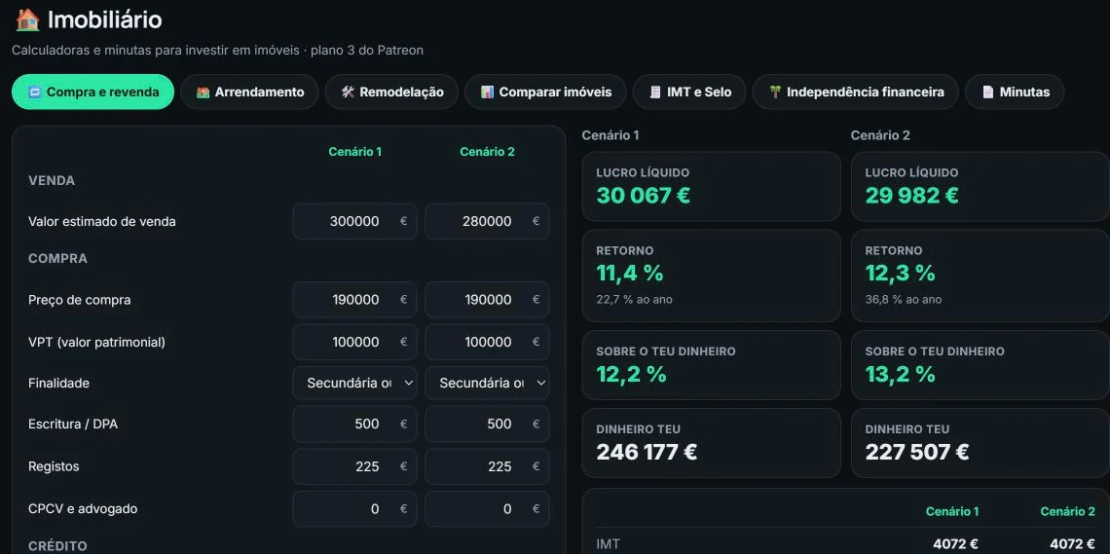This screenshot has width=1110, height=554.
Task: Edit Valor estimado de venda Cenário 2 field
Action: [x=487, y=221]
